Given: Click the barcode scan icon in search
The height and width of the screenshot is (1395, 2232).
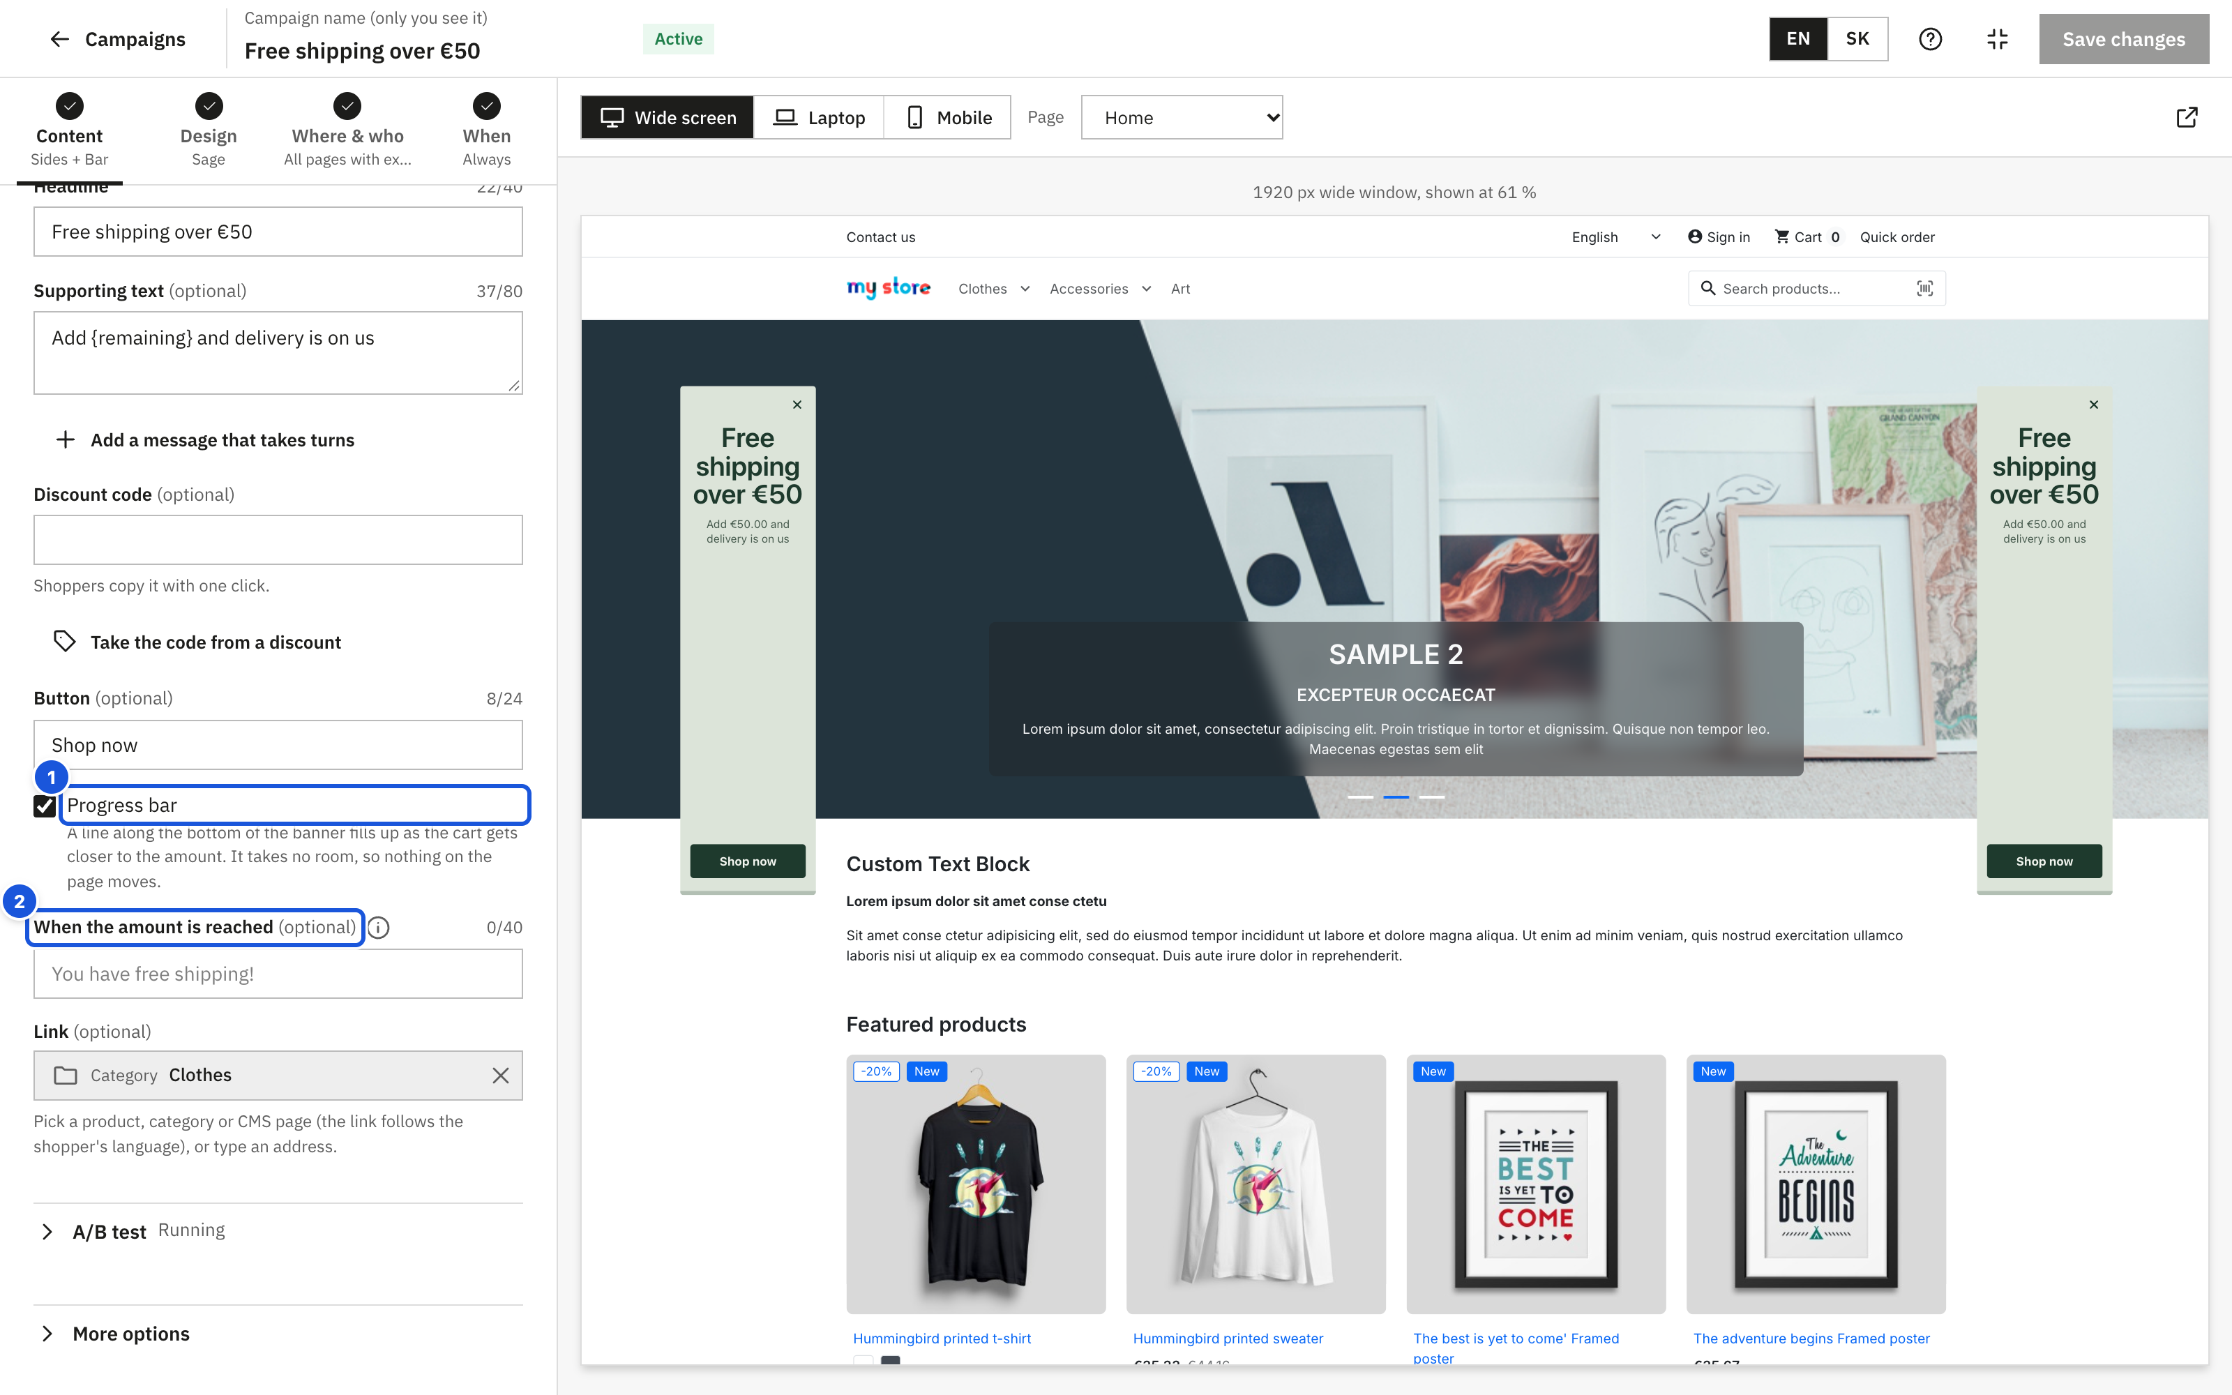Looking at the screenshot, I should pyautogui.click(x=1925, y=289).
